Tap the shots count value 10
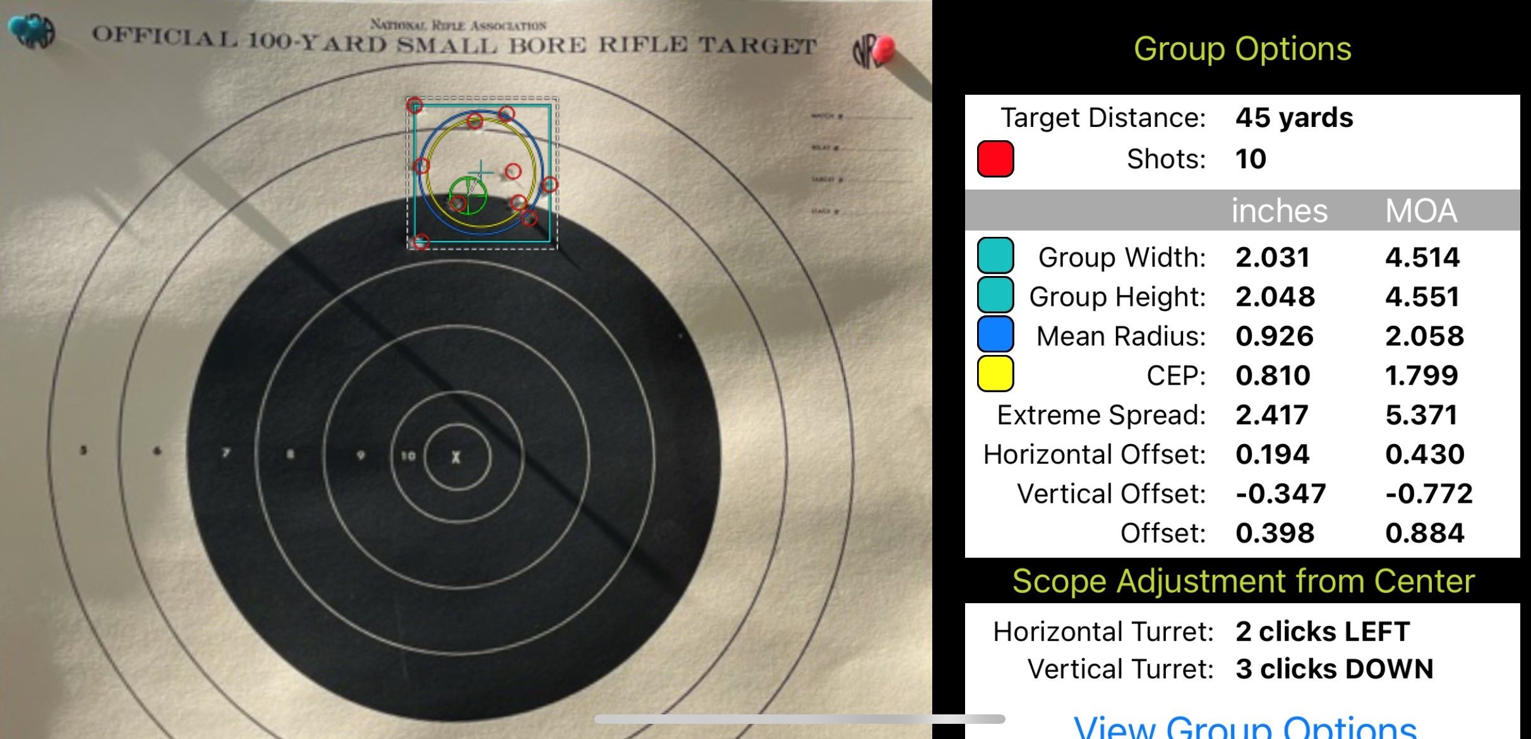The image size is (1531, 739). click(x=1251, y=159)
